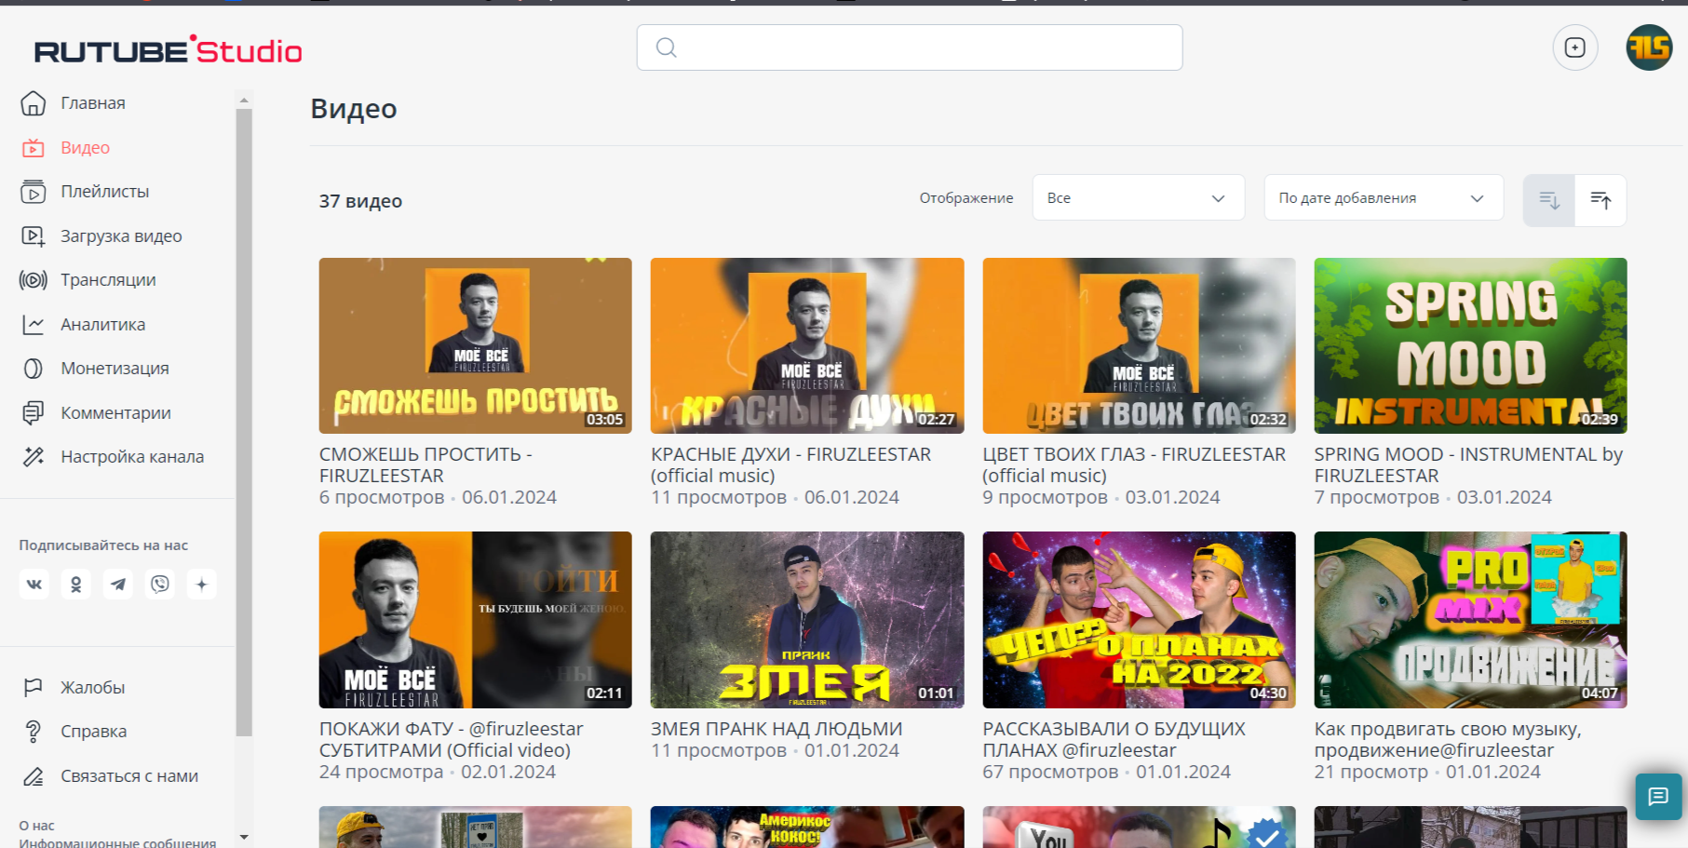Click the Монетизация coin icon
The width and height of the screenshot is (1688, 848).
pos(34,369)
